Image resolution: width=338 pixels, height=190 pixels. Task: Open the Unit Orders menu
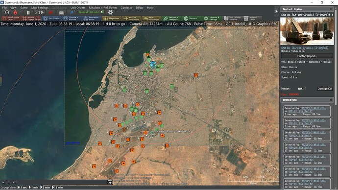[78, 7]
